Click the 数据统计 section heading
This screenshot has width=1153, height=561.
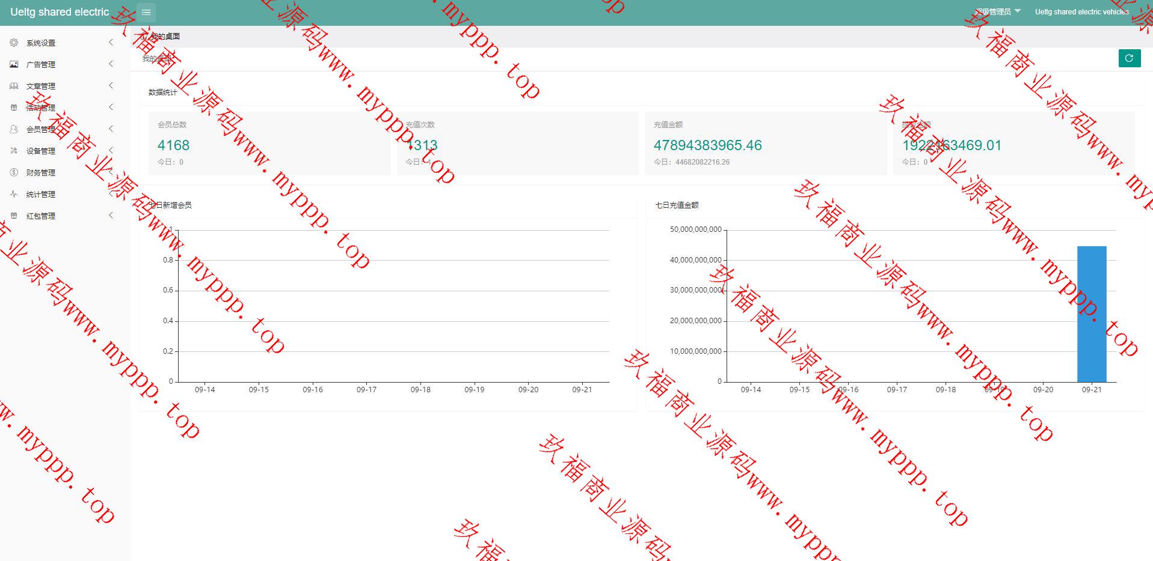click(163, 92)
